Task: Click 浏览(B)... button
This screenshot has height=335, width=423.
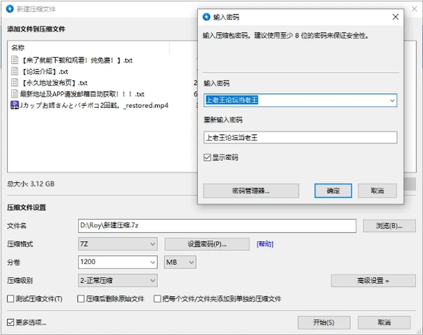Action: [389, 226]
